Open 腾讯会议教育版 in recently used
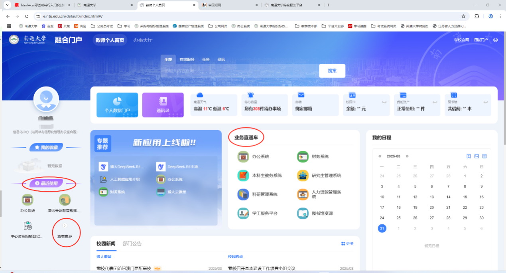Viewport: 506px width, 273px height. pyautogui.click(x=65, y=200)
